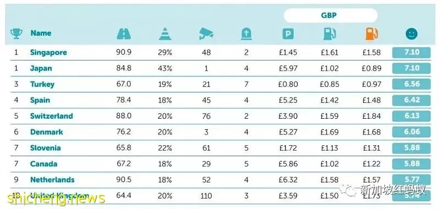Click the traffic cone congestion icon
Viewport: 440px width, 209px height.
click(165, 34)
